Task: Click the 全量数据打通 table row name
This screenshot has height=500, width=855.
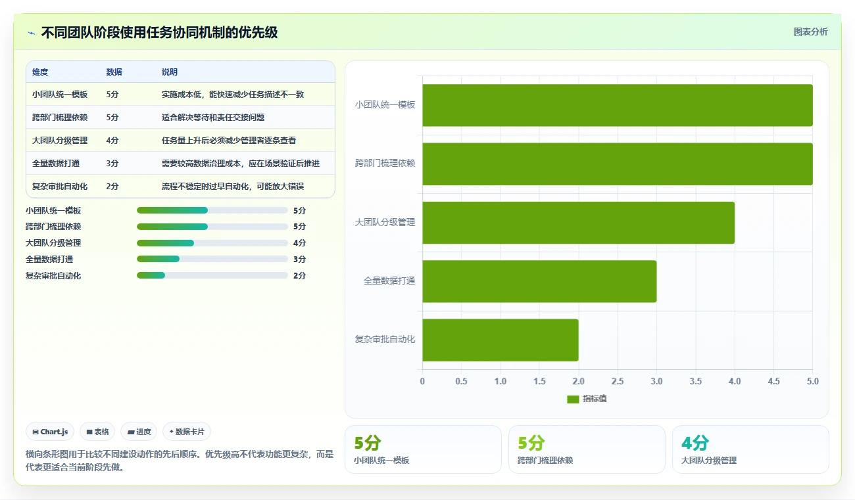Action: (x=56, y=164)
